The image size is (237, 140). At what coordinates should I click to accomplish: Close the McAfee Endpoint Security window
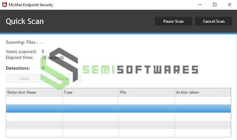tap(230, 5)
